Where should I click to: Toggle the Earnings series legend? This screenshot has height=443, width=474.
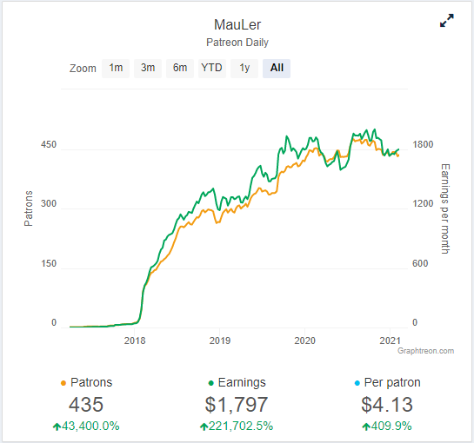click(x=237, y=382)
